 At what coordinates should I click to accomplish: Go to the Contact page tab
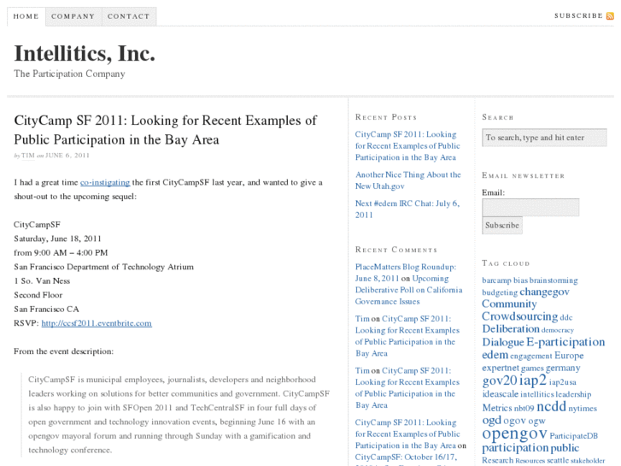pos(128,16)
